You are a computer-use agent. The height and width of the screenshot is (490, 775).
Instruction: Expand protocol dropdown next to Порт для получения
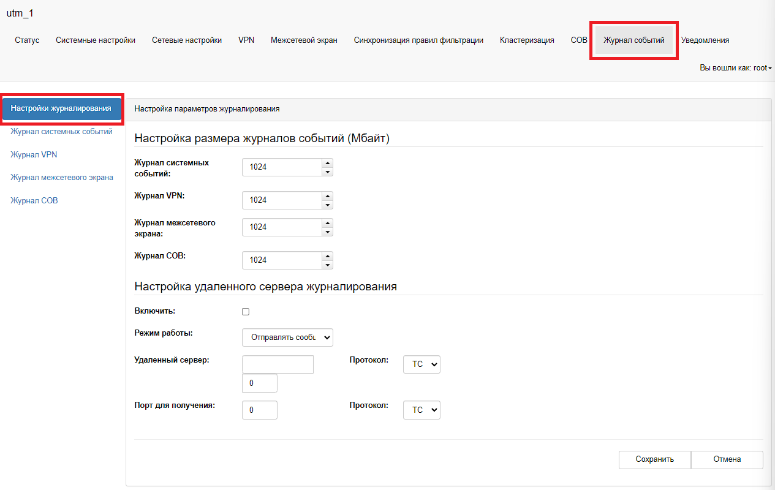tap(422, 410)
